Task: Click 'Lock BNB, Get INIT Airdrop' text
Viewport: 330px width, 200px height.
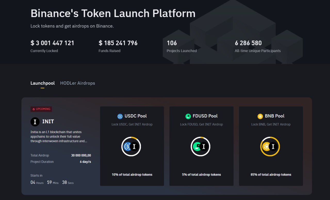Action: tap(271, 124)
